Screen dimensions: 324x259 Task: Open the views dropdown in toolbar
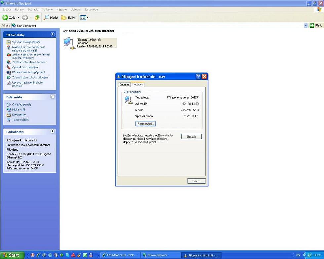[x=84, y=18]
